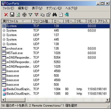Viewport: 111px width, 109px height.
Task: Click the UDP cell of System port 445 row
Action: pyautogui.click(x=36, y=40)
